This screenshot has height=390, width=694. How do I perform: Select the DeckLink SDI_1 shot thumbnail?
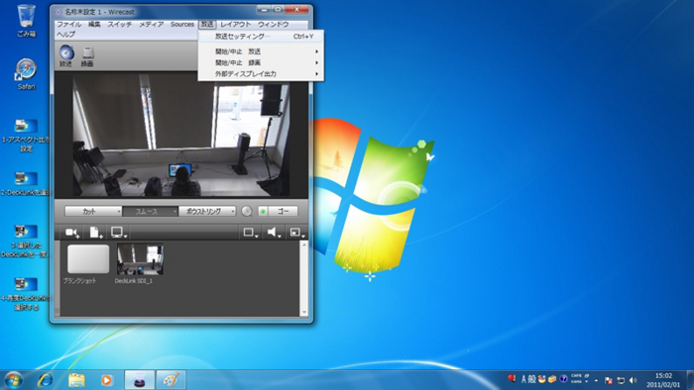pyautogui.click(x=140, y=259)
